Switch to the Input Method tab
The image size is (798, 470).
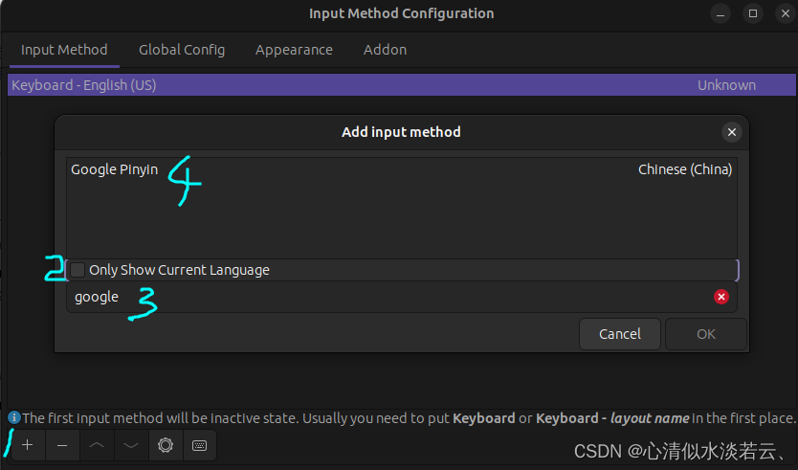64,50
